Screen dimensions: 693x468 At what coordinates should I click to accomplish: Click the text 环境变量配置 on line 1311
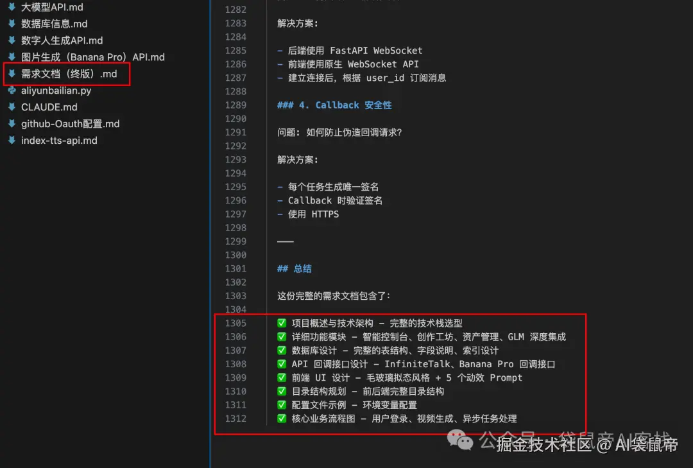390,405
